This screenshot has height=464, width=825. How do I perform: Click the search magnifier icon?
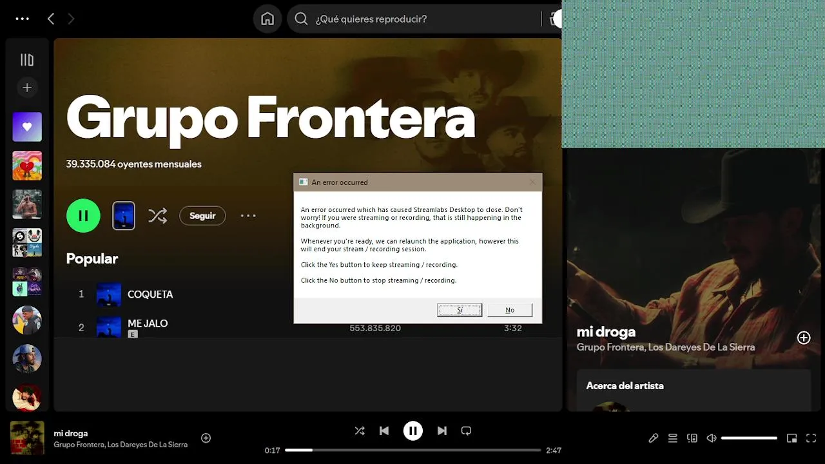(301, 19)
